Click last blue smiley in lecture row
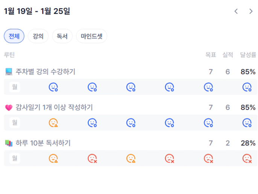Viewport: 258px width, 194px height. pyautogui.click(x=247, y=87)
